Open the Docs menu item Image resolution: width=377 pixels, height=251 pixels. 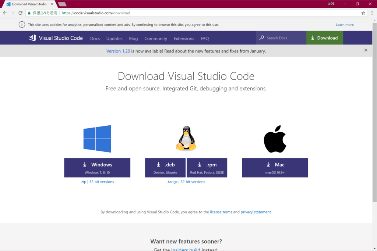pos(95,38)
